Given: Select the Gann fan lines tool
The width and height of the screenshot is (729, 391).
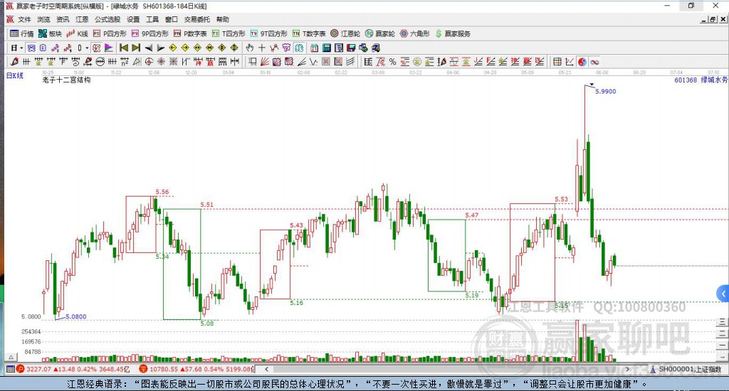Looking at the screenshot, I should [265, 62].
